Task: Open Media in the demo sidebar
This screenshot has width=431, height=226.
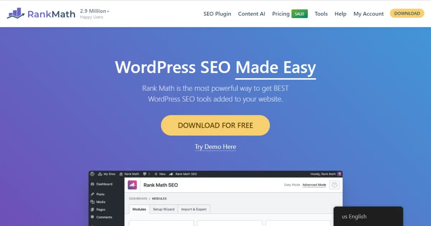Action: tap(98, 202)
